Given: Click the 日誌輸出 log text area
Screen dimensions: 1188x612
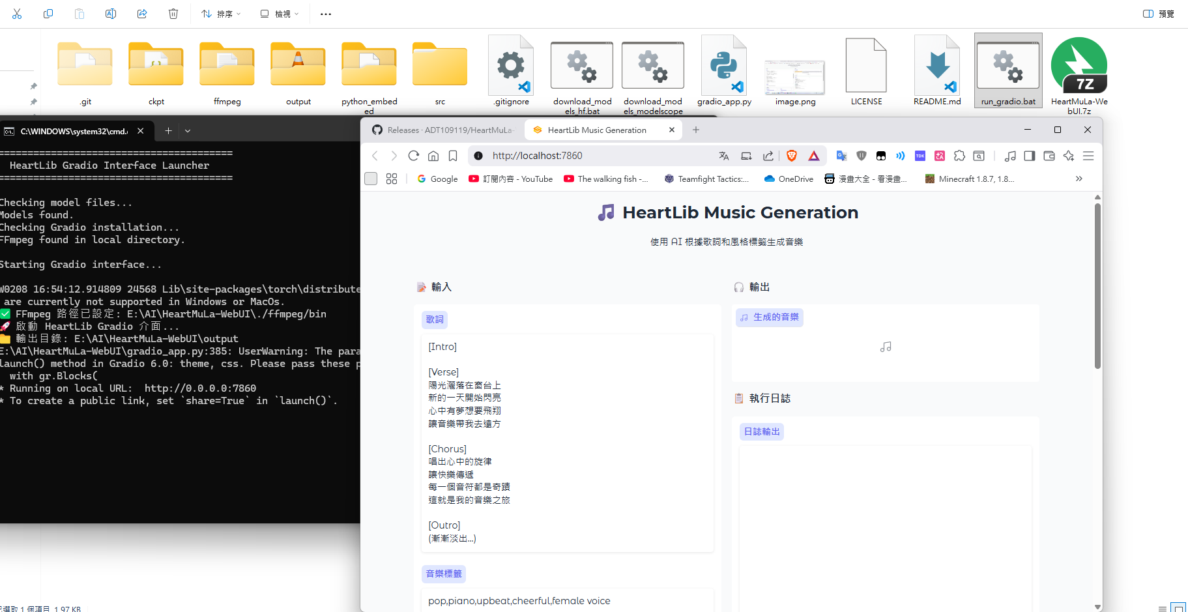Looking at the screenshot, I should 885,528.
